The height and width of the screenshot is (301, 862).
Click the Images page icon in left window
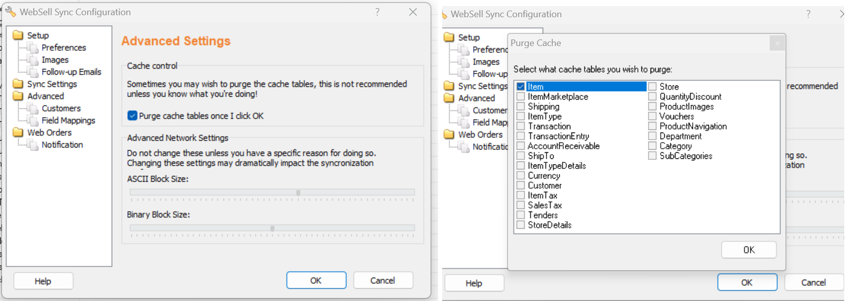(33, 60)
